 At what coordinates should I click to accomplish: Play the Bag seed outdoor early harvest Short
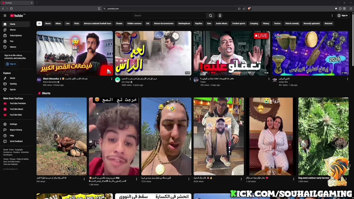pyautogui.click(x=323, y=136)
